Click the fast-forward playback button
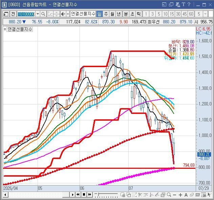This screenshot has width=214, height=200. (90, 195)
